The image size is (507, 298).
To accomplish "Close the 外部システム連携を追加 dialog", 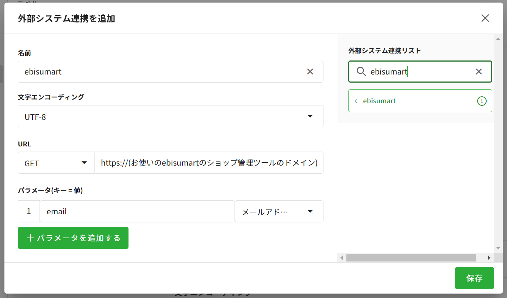I will click(485, 18).
